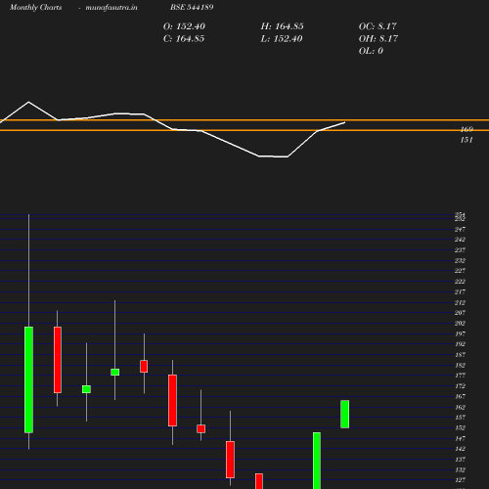Click the price axis label '147'
This screenshot has width=489, height=489.
coord(460,438)
